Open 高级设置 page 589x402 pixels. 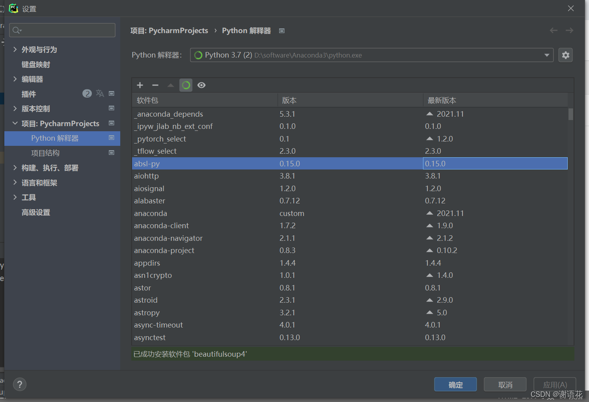36,212
